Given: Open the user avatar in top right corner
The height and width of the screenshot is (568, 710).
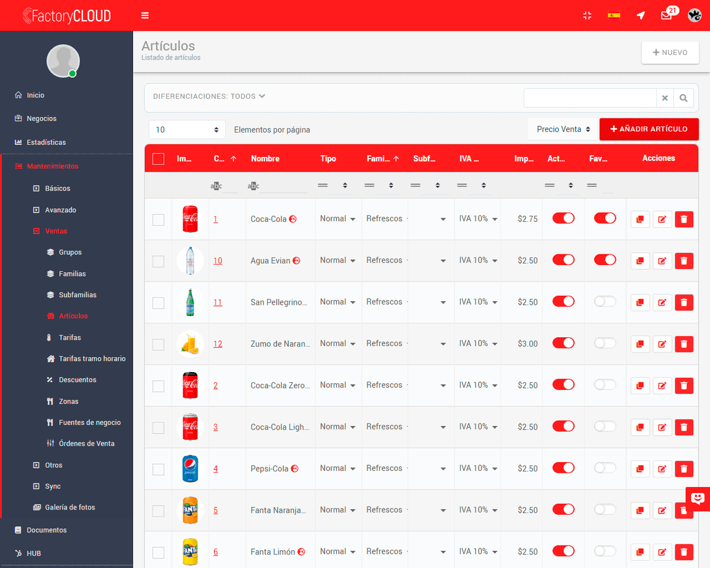Looking at the screenshot, I should (694, 15).
